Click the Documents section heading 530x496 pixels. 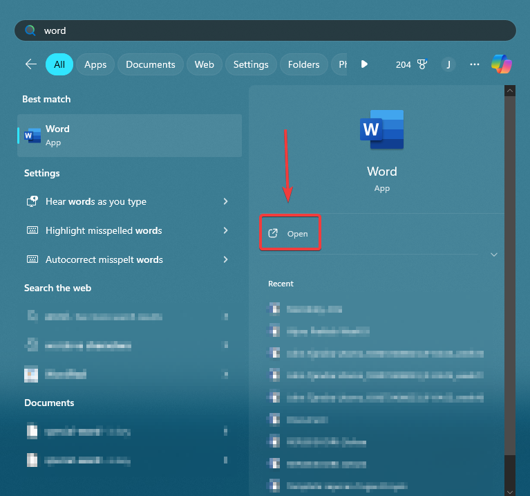point(49,403)
